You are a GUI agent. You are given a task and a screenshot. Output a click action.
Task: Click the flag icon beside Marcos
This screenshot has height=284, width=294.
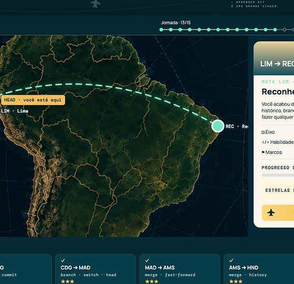pos(263,152)
